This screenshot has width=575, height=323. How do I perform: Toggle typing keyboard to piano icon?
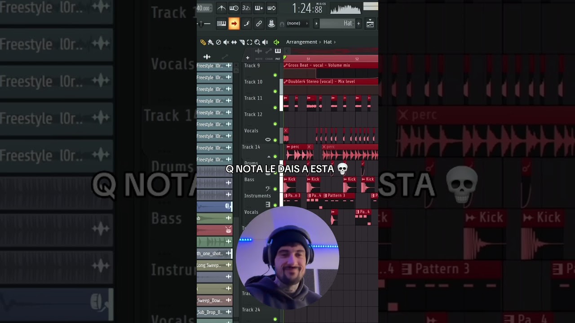[221, 24]
